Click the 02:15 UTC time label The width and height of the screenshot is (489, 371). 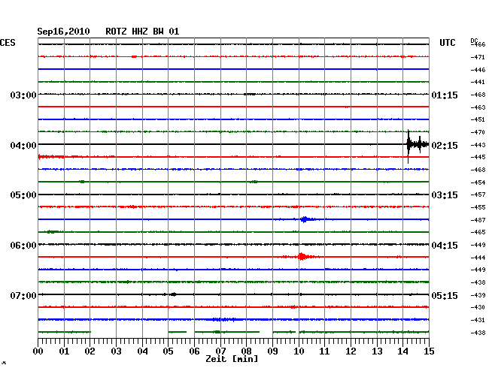click(445, 146)
